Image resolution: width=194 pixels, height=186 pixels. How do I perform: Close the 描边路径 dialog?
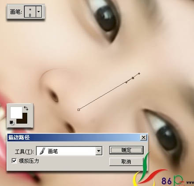143,137
